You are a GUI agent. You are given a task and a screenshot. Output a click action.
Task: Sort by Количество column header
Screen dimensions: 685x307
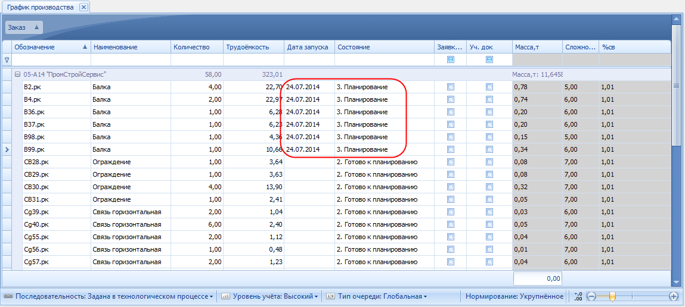pos(197,47)
